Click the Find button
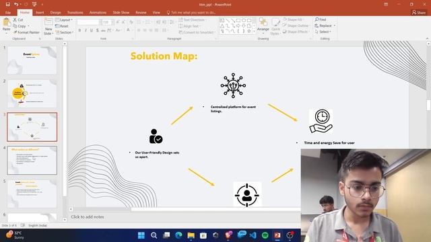This screenshot has height=242, width=431. (x=321, y=19)
